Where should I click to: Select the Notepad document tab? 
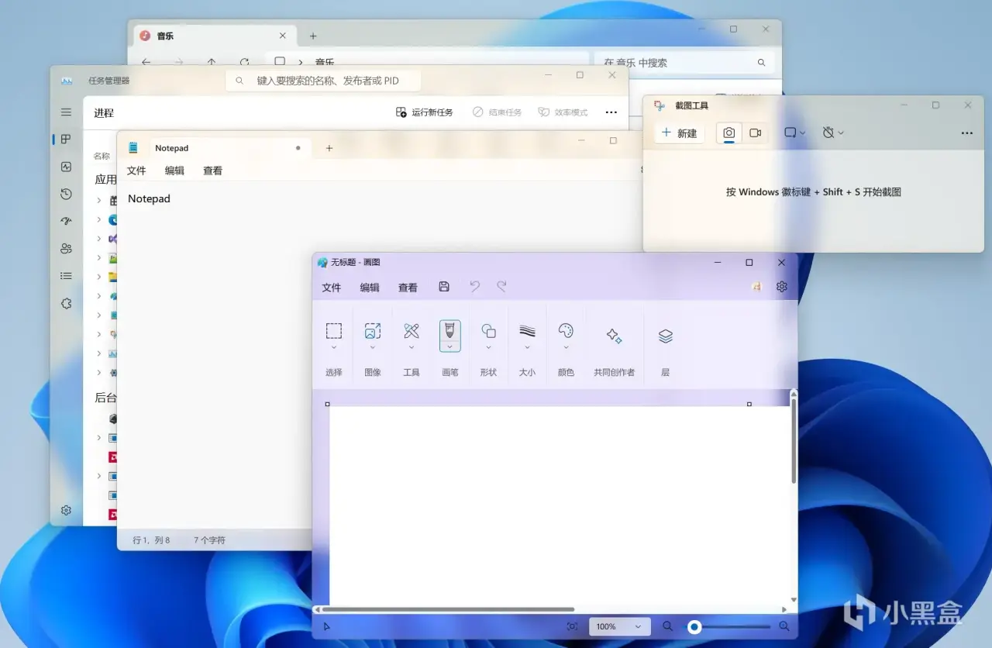(215, 148)
